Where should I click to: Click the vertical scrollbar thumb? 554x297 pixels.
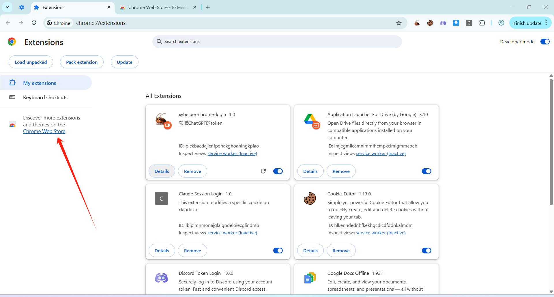[x=551, y=141]
